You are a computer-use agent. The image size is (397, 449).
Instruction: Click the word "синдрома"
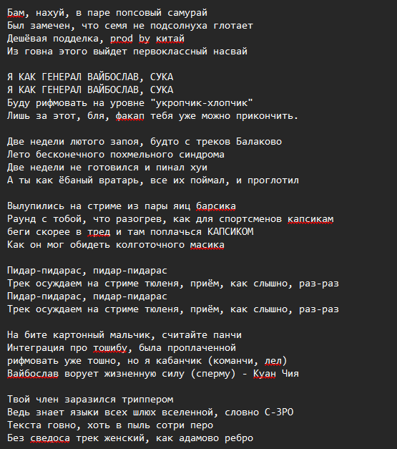tap(202, 155)
